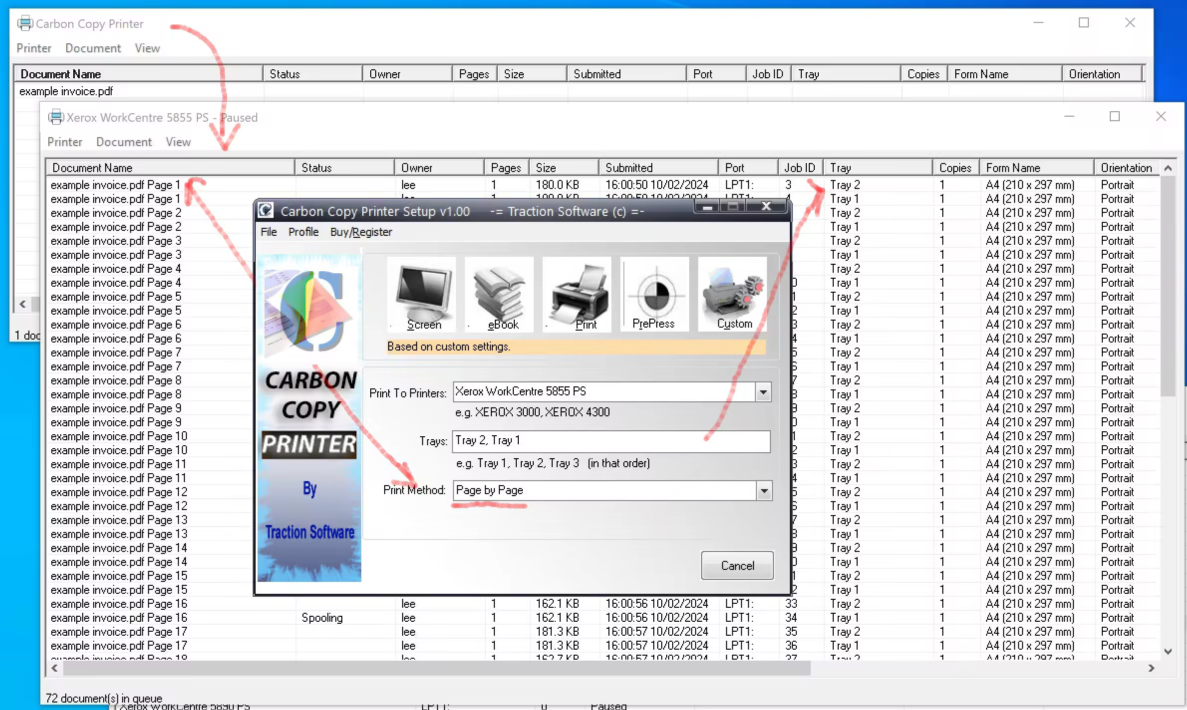The image size is (1187, 710).
Task: Open the Printer menu in Xerox WorkCentre window
Action: 65,142
